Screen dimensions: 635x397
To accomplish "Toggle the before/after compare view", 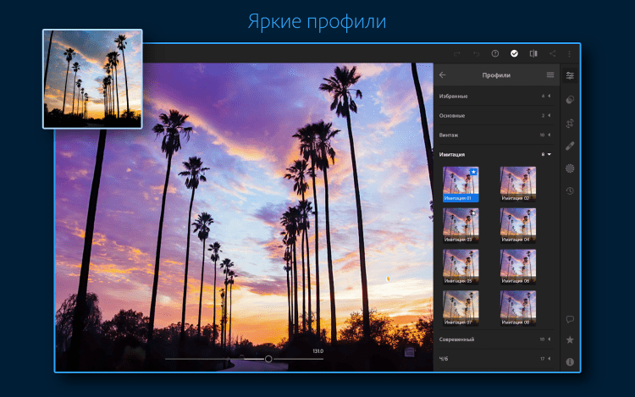I will point(533,53).
